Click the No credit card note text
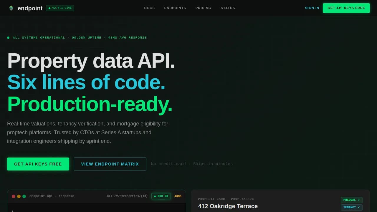Viewport: 377px width, 212px height. pos(192,164)
